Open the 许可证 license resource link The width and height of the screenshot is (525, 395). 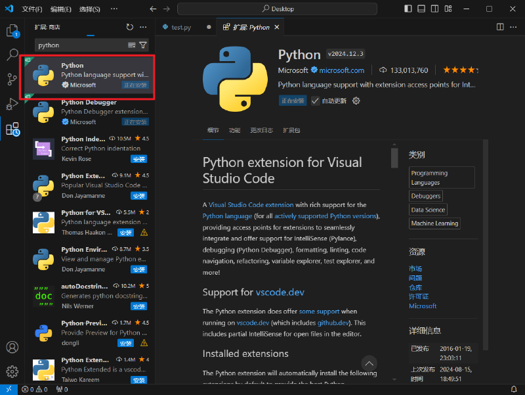click(419, 296)
